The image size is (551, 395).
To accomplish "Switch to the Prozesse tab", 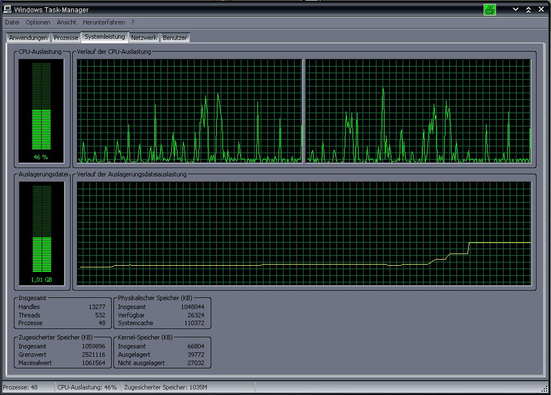I will point(66,38).
